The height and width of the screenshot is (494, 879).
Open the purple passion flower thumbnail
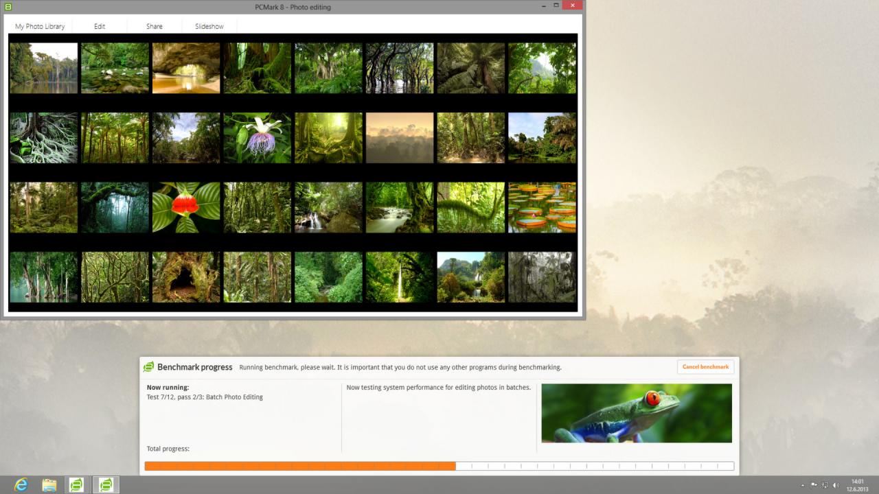point(257,138)
